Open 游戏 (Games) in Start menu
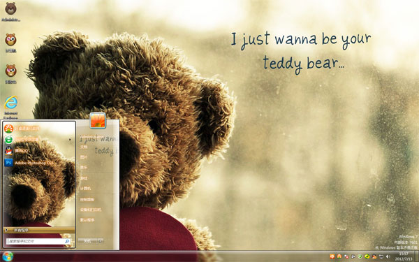 click(84, 178)
